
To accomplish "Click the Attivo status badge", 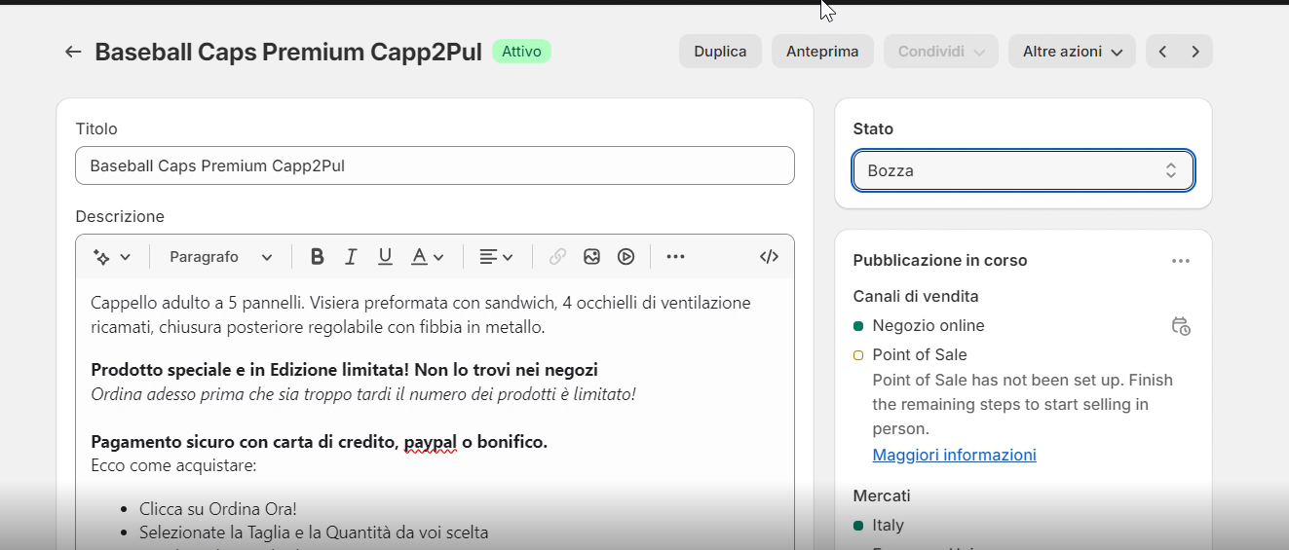I will coord(521,52).
